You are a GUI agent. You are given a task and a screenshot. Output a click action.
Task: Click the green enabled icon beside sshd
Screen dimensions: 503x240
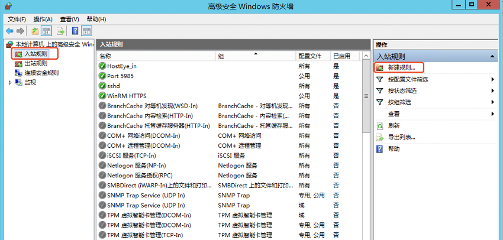coord(102,86)
